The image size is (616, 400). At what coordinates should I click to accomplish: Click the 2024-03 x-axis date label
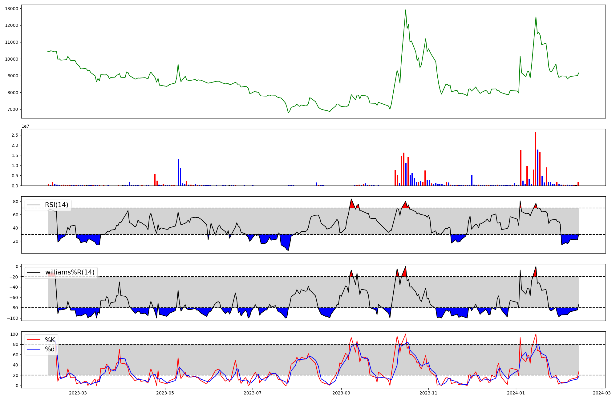pyautogui.click(x=602, y=393)
